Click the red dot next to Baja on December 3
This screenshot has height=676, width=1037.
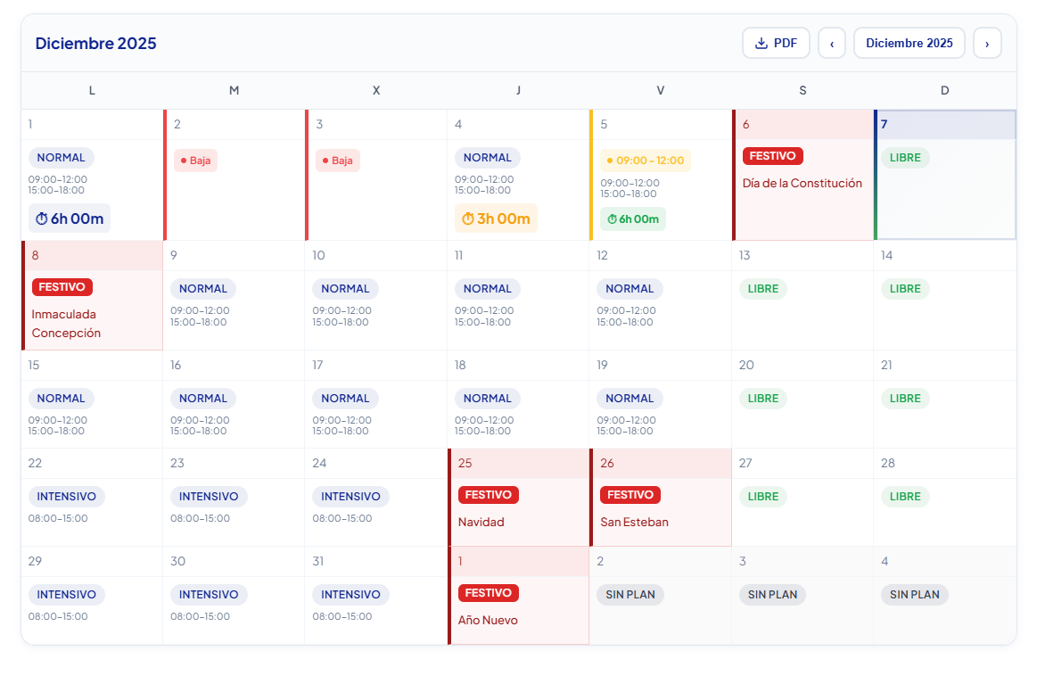[x=325, y=160]
